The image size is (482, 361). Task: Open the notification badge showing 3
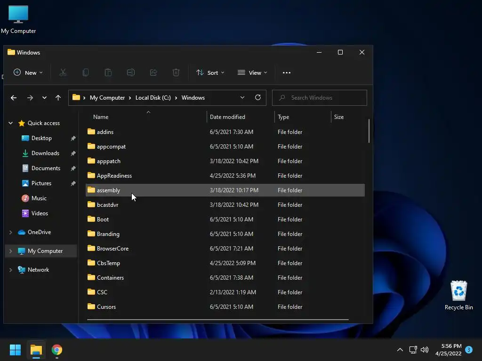468,350
